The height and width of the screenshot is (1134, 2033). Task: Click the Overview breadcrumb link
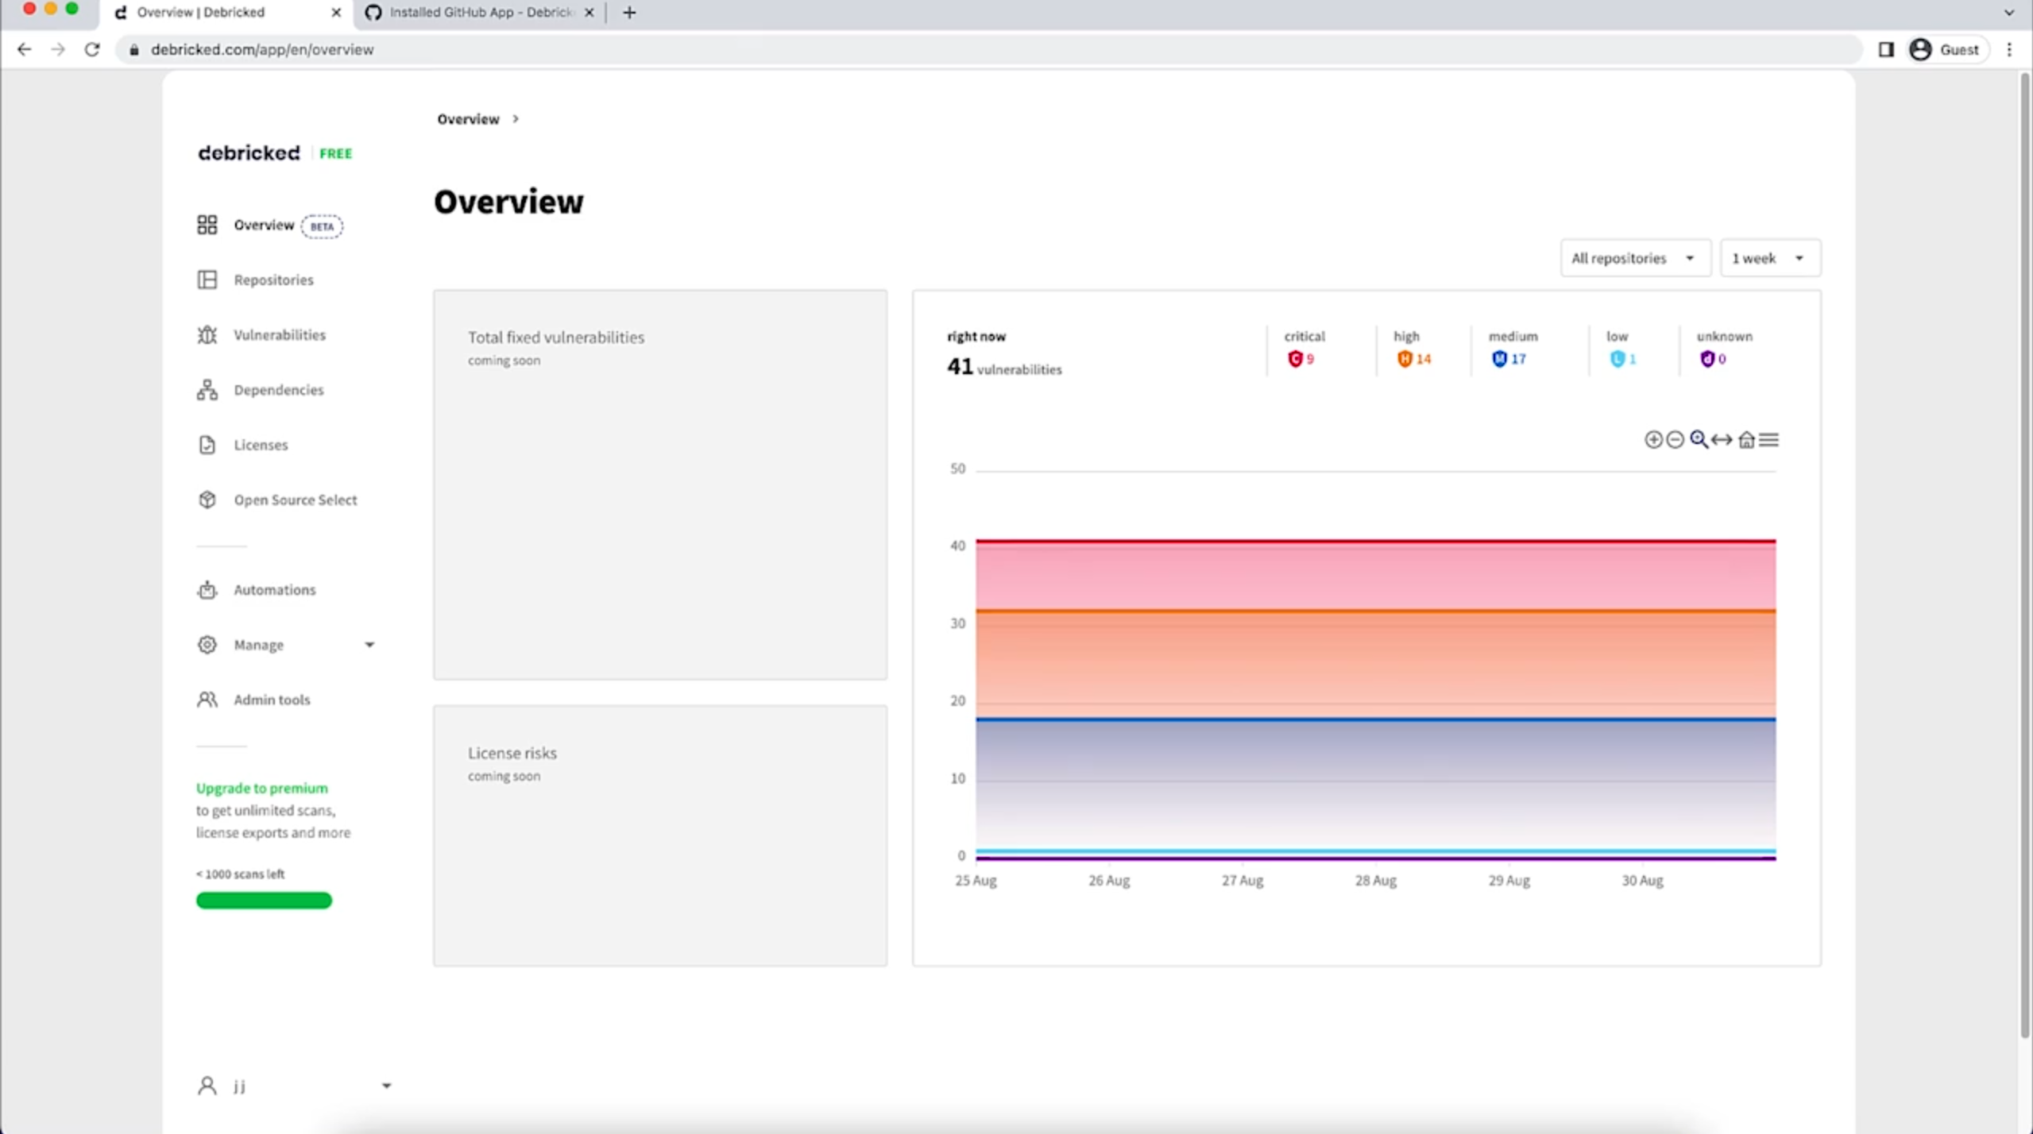tap(468, 119)
